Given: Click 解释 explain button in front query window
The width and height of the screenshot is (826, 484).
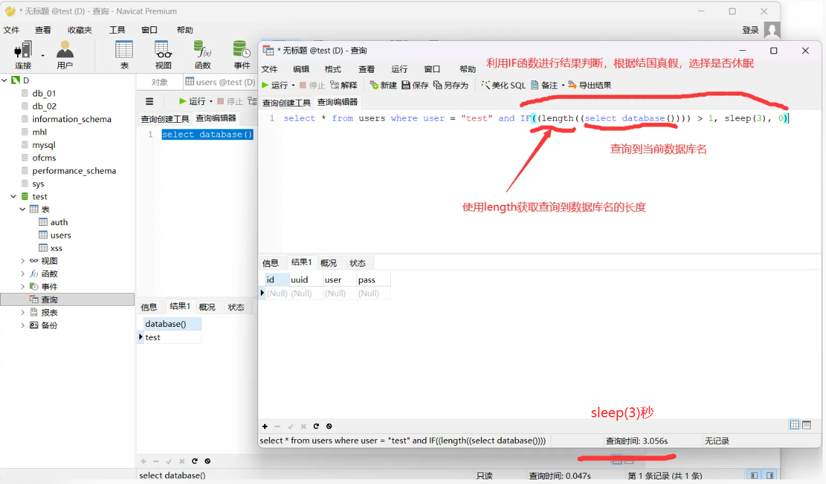Looking at the screenshot, I should pyautogui.click(x=343, y=85).
